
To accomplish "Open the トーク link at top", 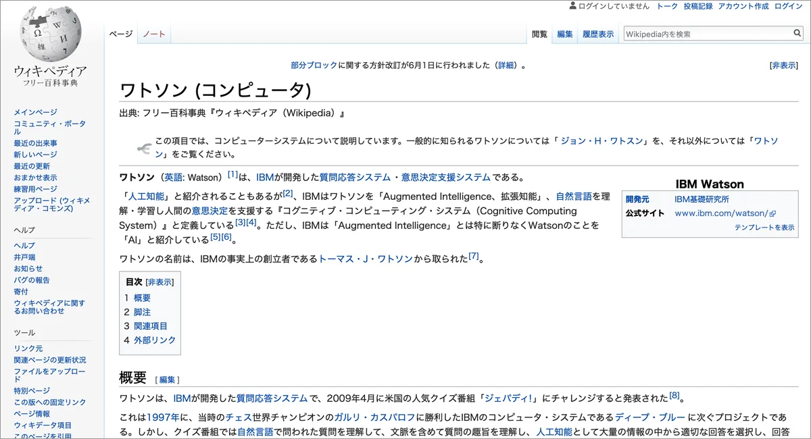I will pyautogui.click(x=667, y=6).
